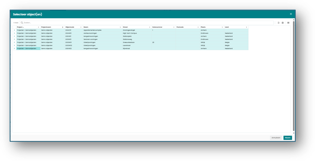
Task: Click the export to file icon
Action: [x=279, y=23]
